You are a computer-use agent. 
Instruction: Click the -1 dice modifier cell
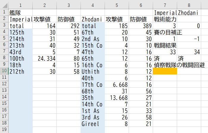click(x=189, y=39)
